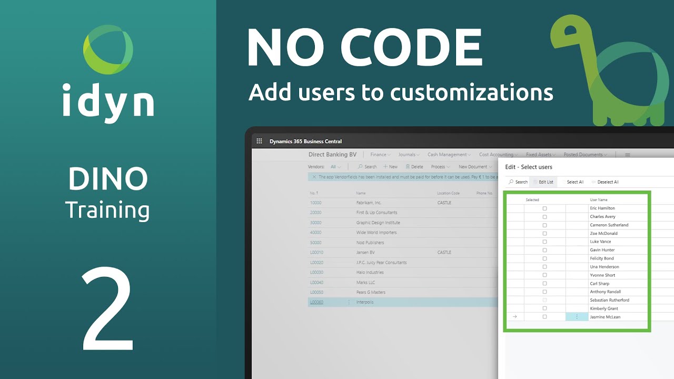Select the Wide World Importers name cell
Screen dimensions: 674x379
click(x=376, y=233)
